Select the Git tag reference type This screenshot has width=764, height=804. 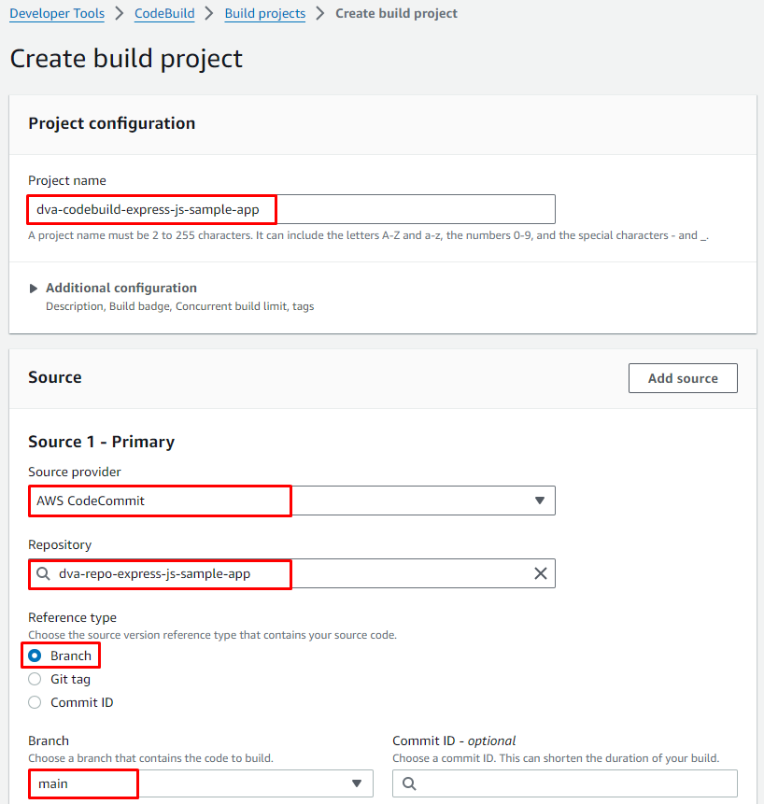tap(35, 679)
